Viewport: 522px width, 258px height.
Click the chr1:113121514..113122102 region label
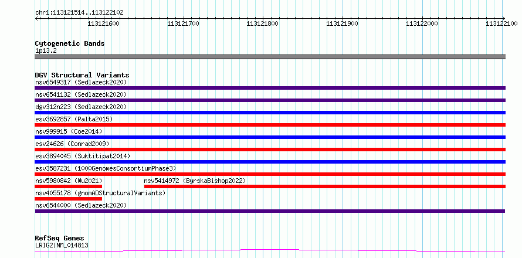tap(79, 13)
